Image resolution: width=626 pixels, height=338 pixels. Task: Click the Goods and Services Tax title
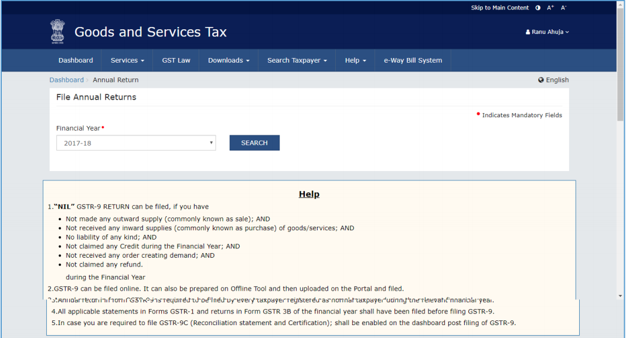(x=151, y=32)
